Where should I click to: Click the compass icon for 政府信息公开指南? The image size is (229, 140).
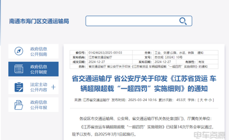(x=19, y=51)
